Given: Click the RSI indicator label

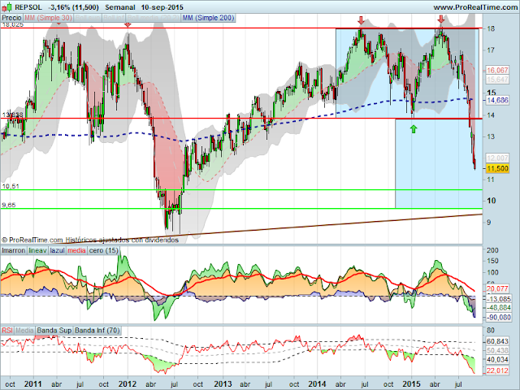Looking at the screenshot, I should 7,331.
